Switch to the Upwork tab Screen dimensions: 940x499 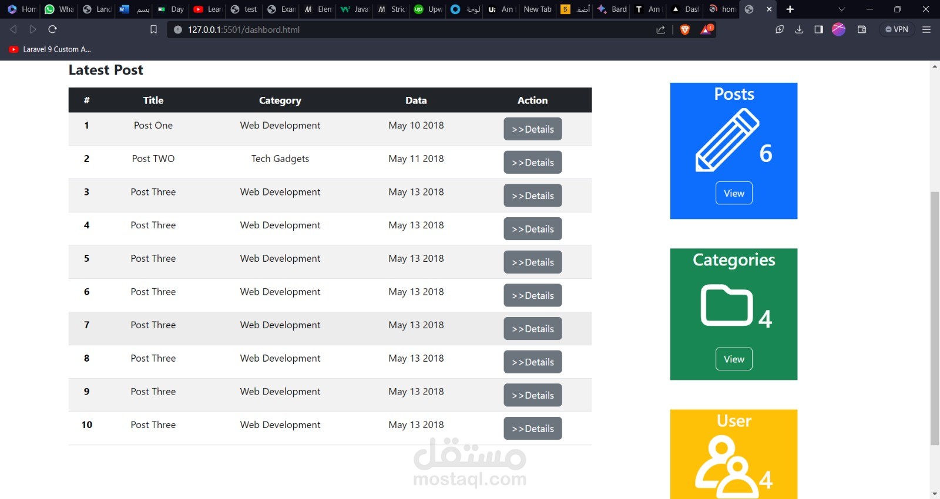pyautogui.click(x=428, y=9)
